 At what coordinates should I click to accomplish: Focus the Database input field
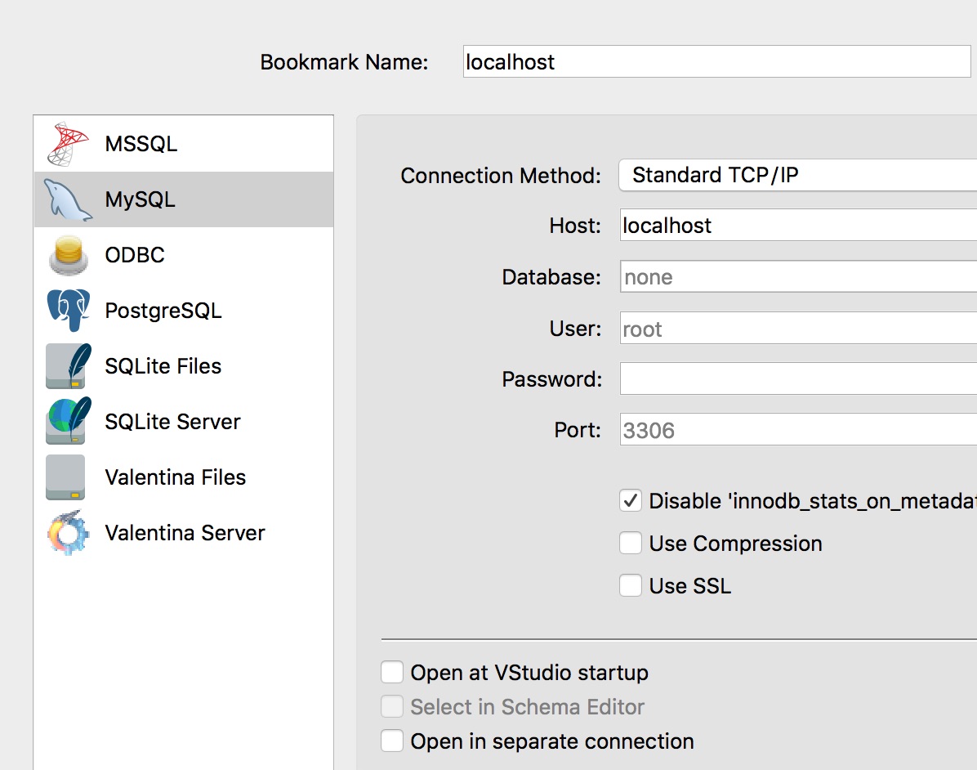tap(798, 276)
